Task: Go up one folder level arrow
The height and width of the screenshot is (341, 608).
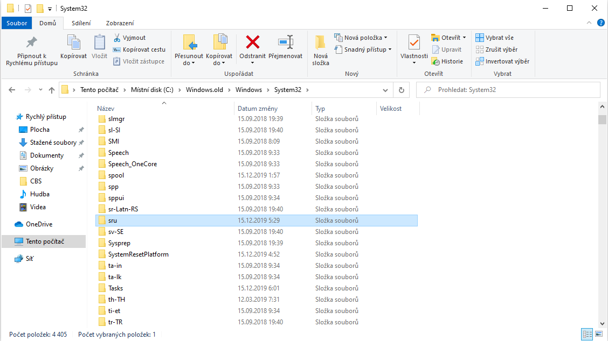Action: pos(52,90)
